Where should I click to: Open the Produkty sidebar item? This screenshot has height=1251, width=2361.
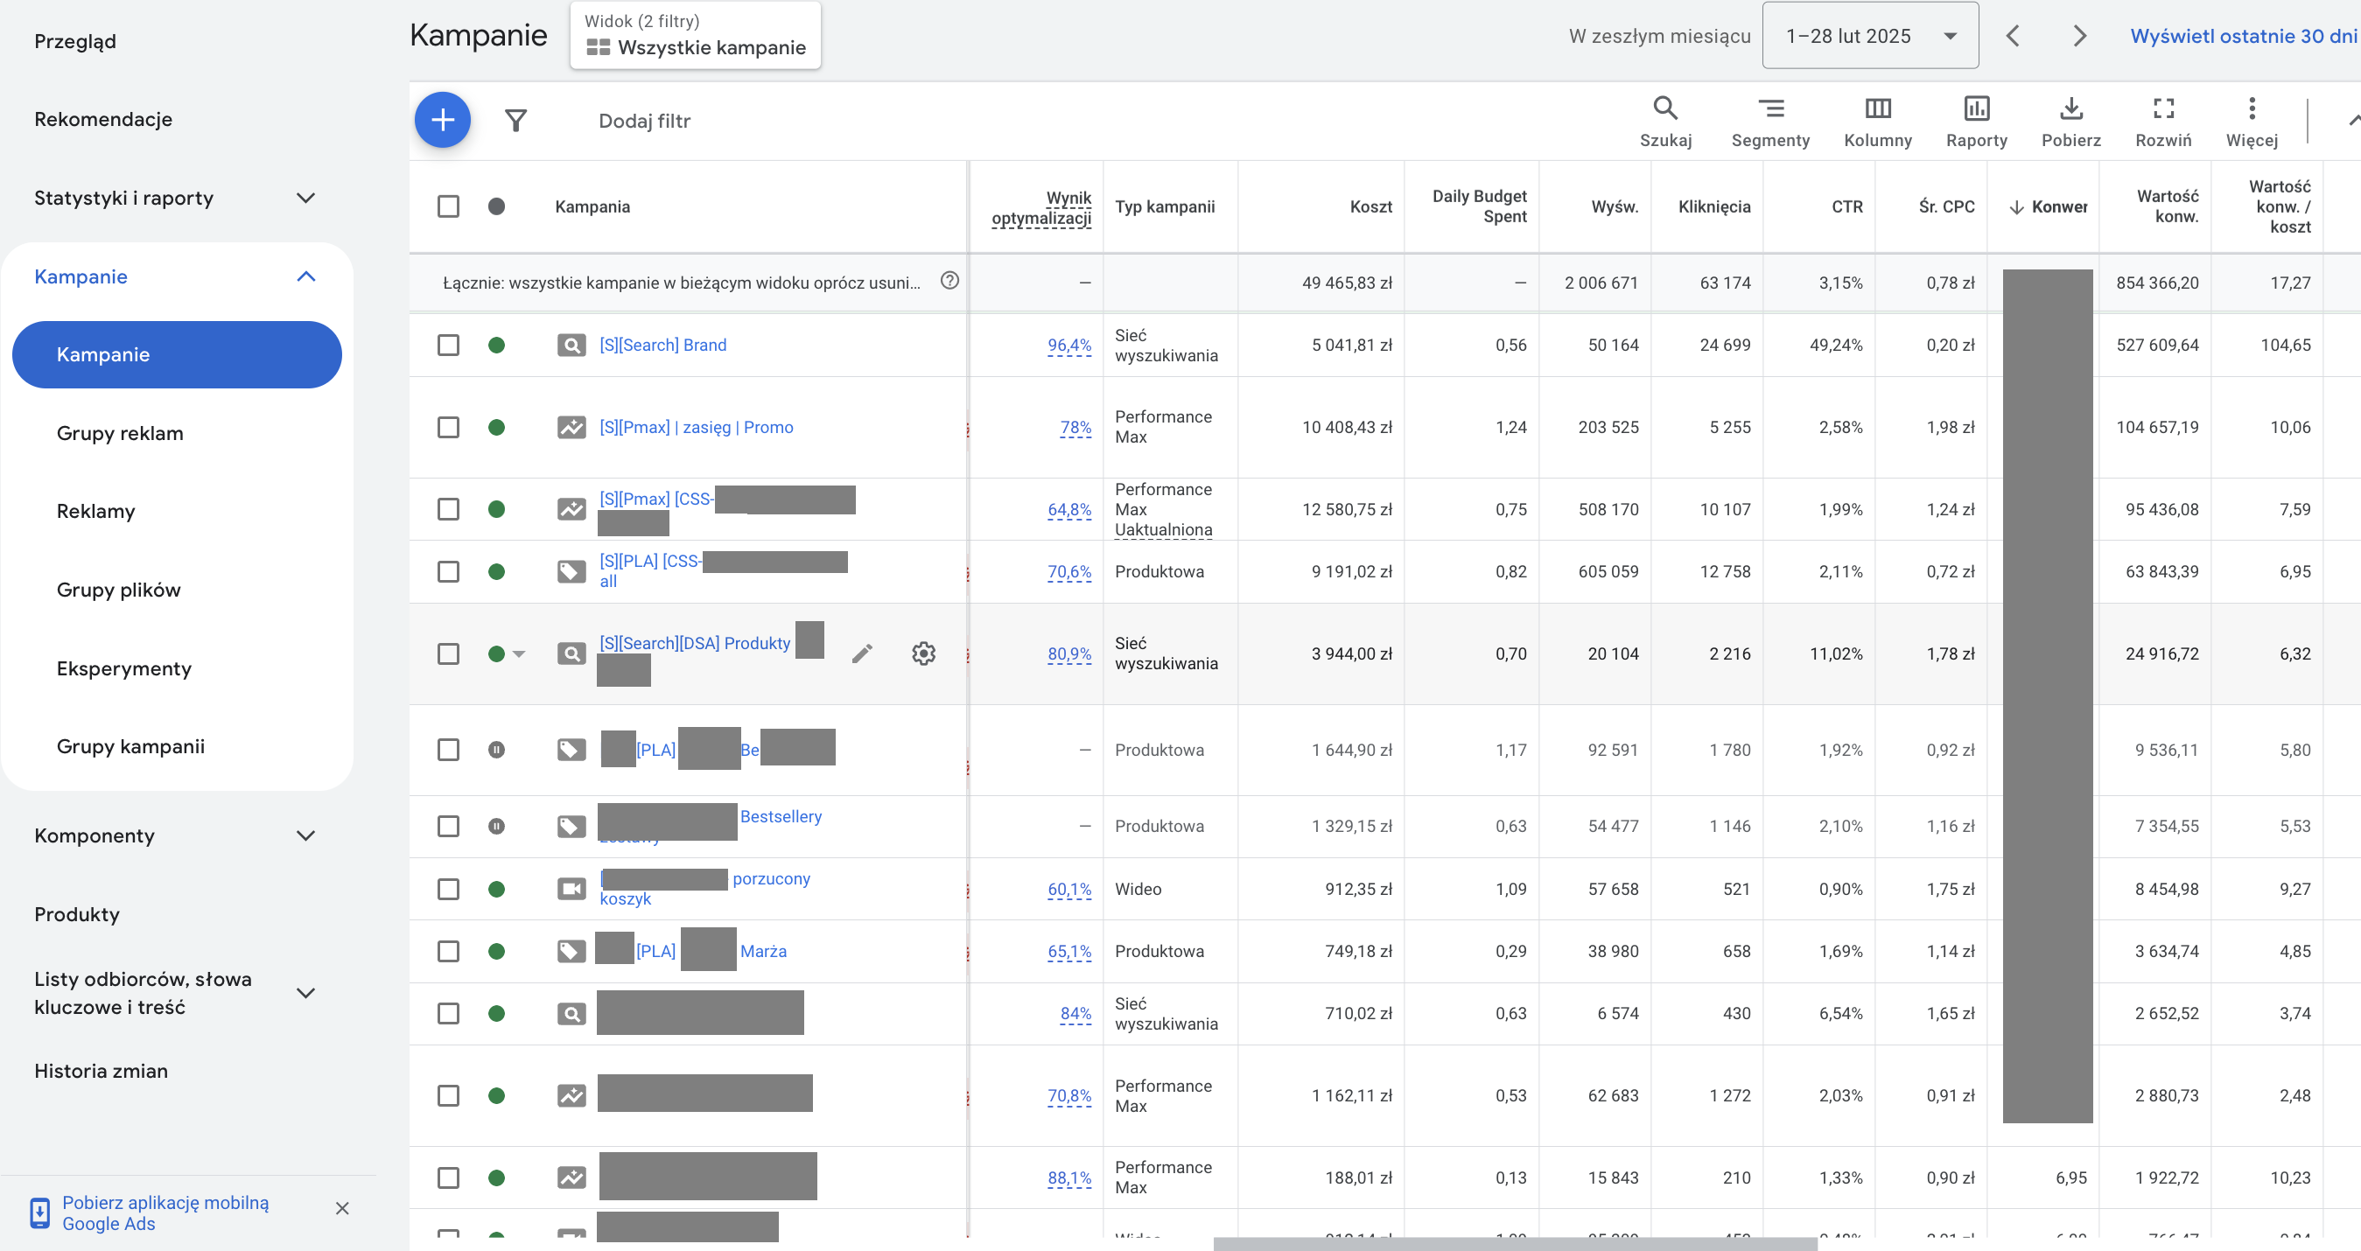[x=77, y=915]
